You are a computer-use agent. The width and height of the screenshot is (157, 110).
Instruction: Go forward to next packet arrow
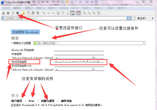coord(53,13)
